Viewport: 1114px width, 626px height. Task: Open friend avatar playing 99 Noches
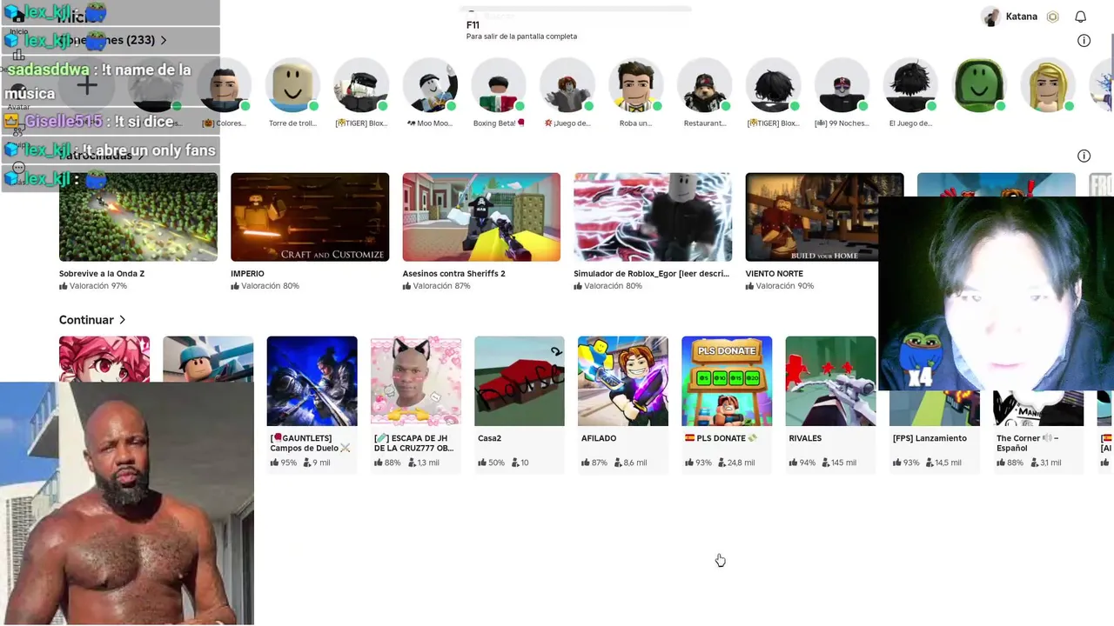(x=842, y=85)
